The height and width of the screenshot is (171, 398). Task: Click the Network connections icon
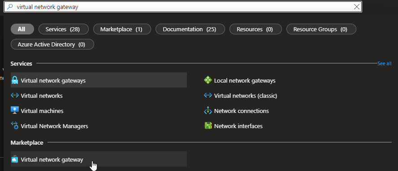pos(208,111)
